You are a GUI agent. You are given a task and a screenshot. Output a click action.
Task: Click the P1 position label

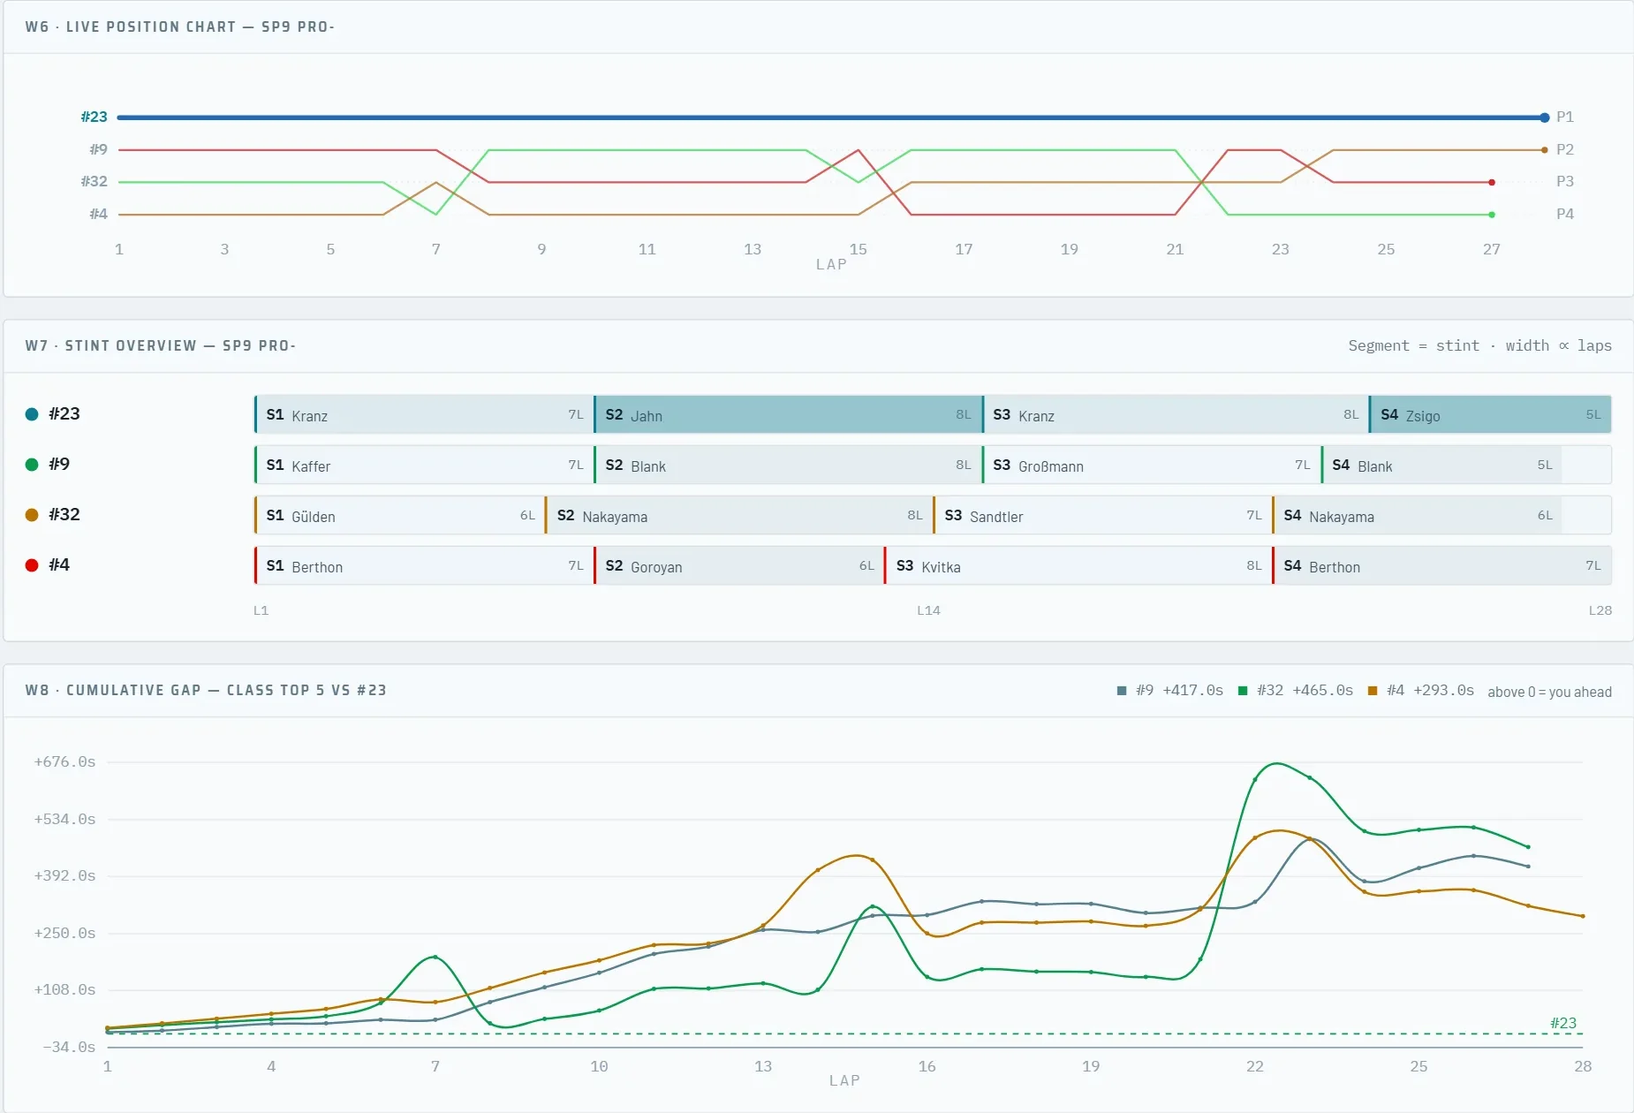(1564, 117)
